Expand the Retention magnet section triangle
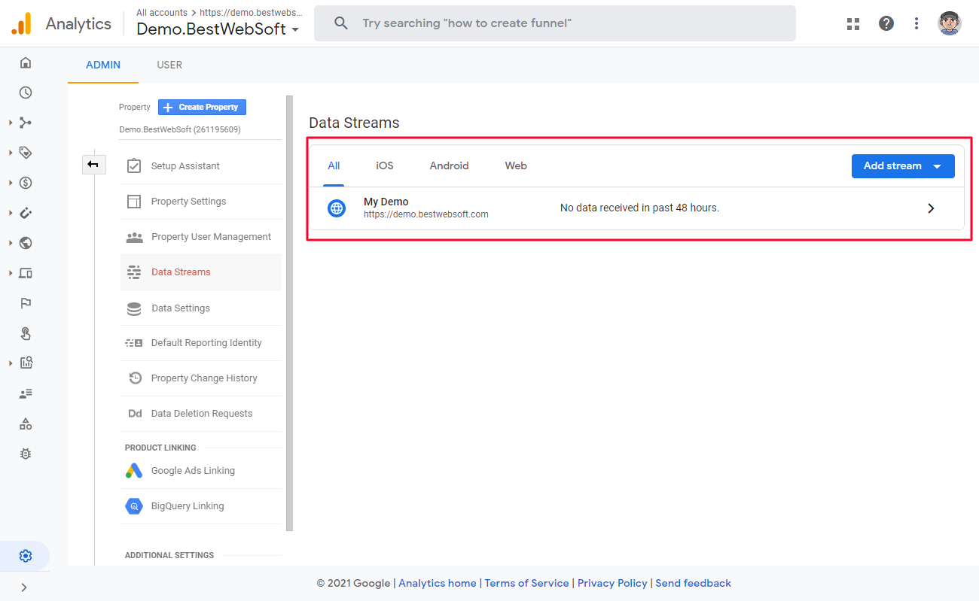Image resolution: width=979 pixels, height=601 pixels. pyautogui.click(x=11, y=213)
